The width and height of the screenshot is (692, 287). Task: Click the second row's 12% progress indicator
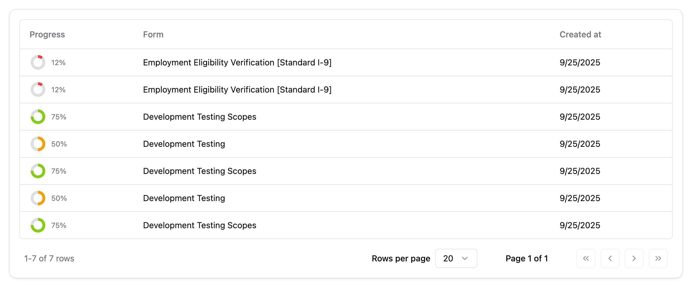pos(38,90)
